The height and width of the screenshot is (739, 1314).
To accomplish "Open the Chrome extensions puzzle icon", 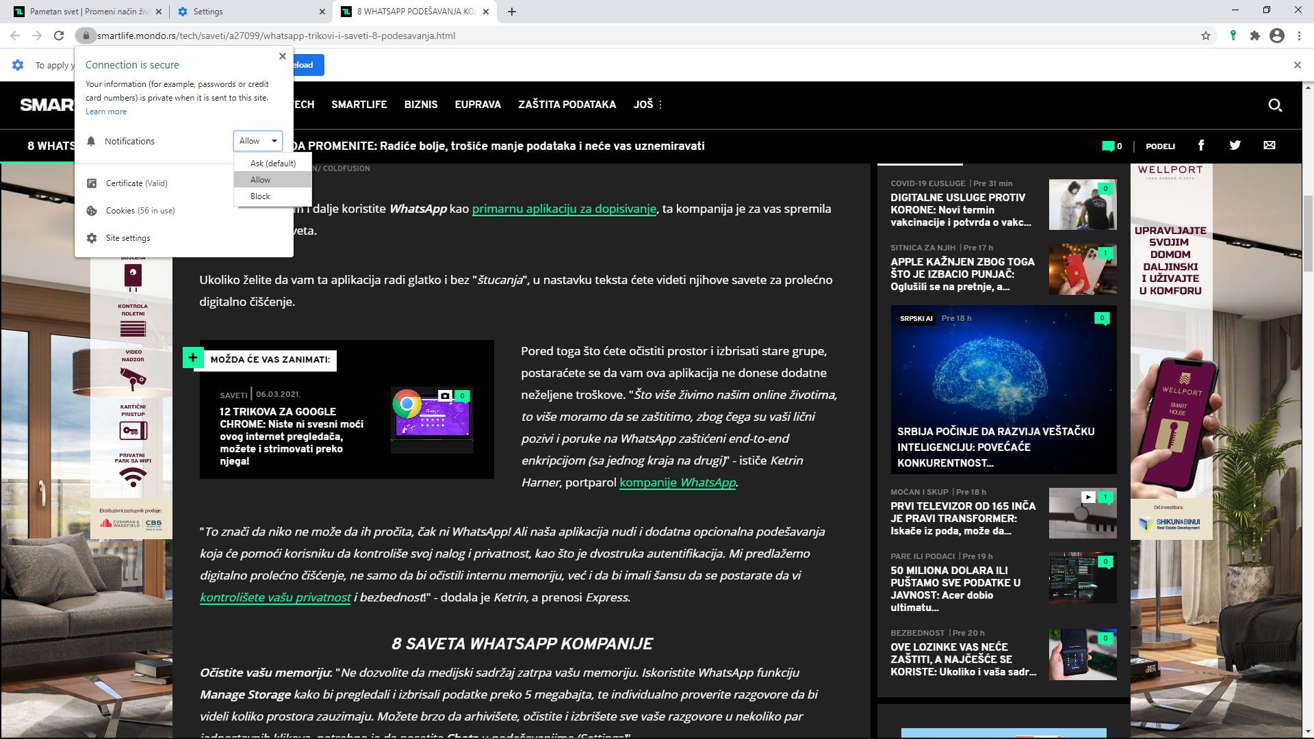I will (x=1256, y=36).
